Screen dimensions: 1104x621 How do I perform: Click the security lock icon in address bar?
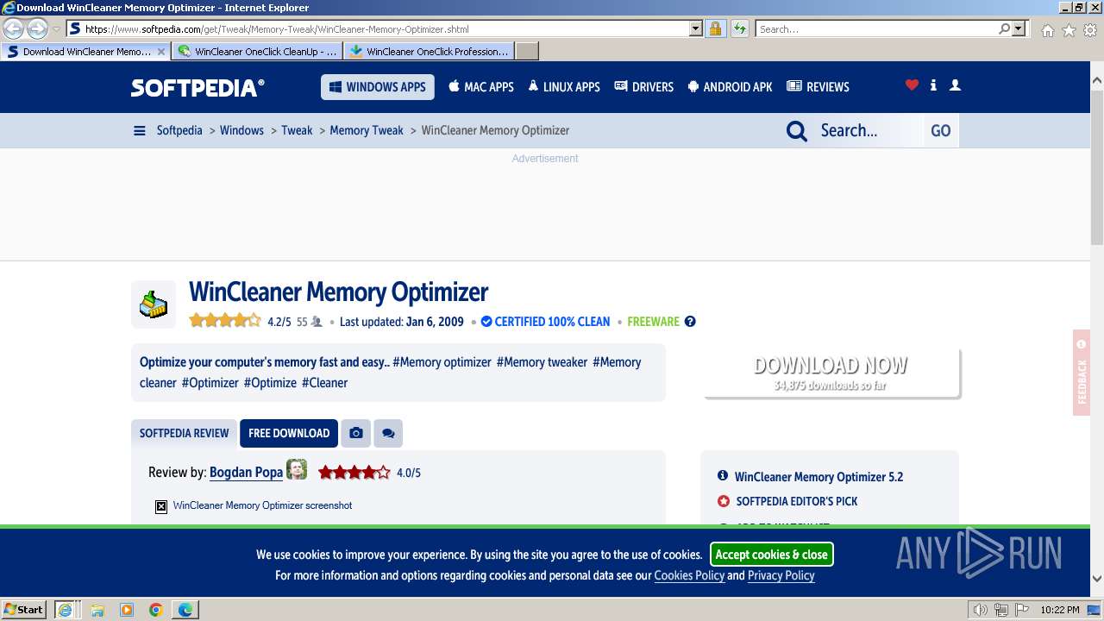(x=715, y=28)
